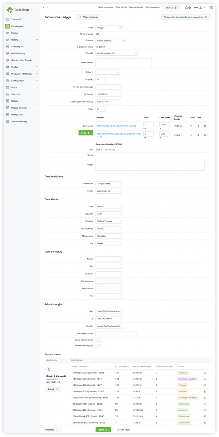Toggle Blokuj potwierdzenia switch

(99, 340)
